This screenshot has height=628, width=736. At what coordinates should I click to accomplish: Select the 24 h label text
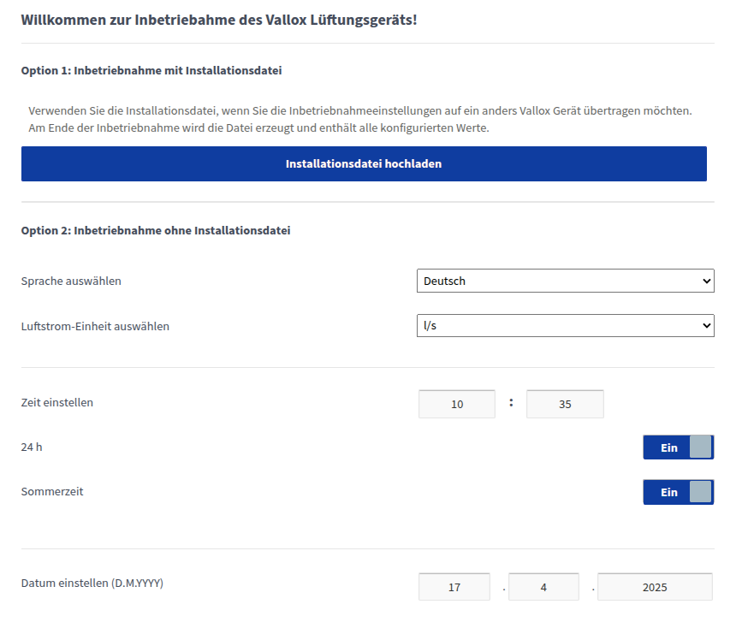click(32, 447)
